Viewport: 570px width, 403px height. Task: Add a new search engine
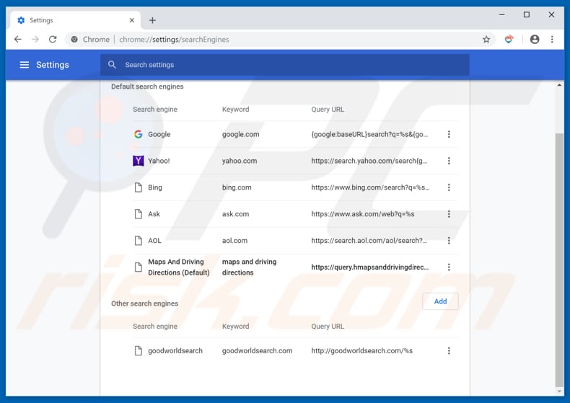tap(440, 301)
